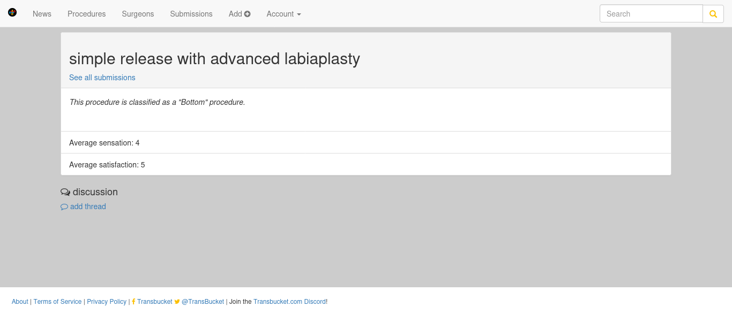The height and width of the screenshot is (314, 732).
Task: Click the Facebook icon in footer
Action: tap(133, 302)
